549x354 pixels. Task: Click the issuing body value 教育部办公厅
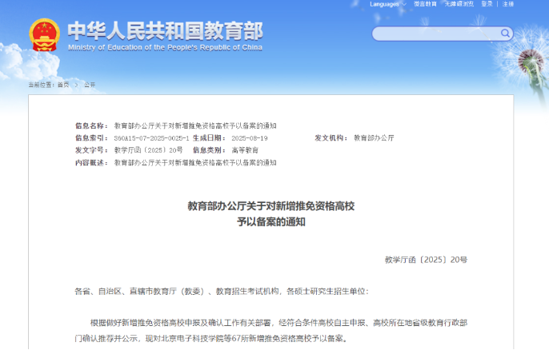(x=374, y=138)
